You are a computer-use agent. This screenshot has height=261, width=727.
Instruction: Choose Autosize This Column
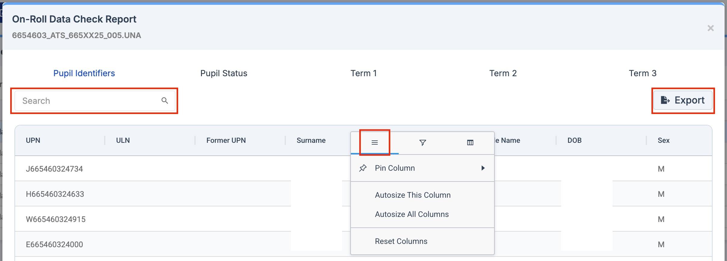(x=413, y=195)
